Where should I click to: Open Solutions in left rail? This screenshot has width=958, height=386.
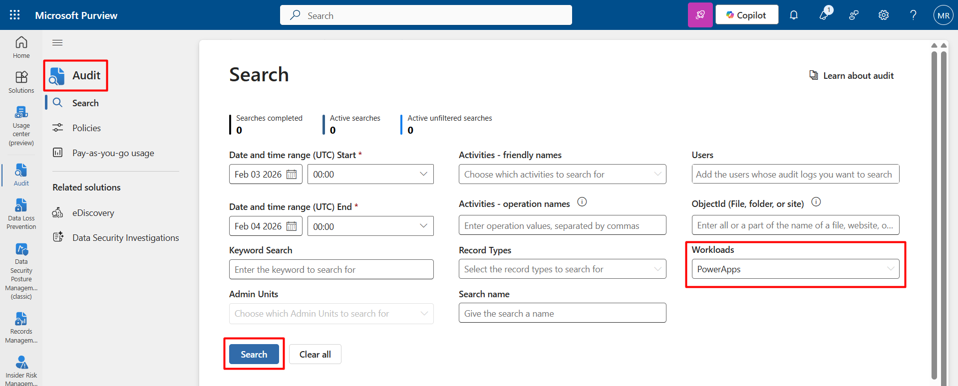pyautogui.click(x=21, y=82)
